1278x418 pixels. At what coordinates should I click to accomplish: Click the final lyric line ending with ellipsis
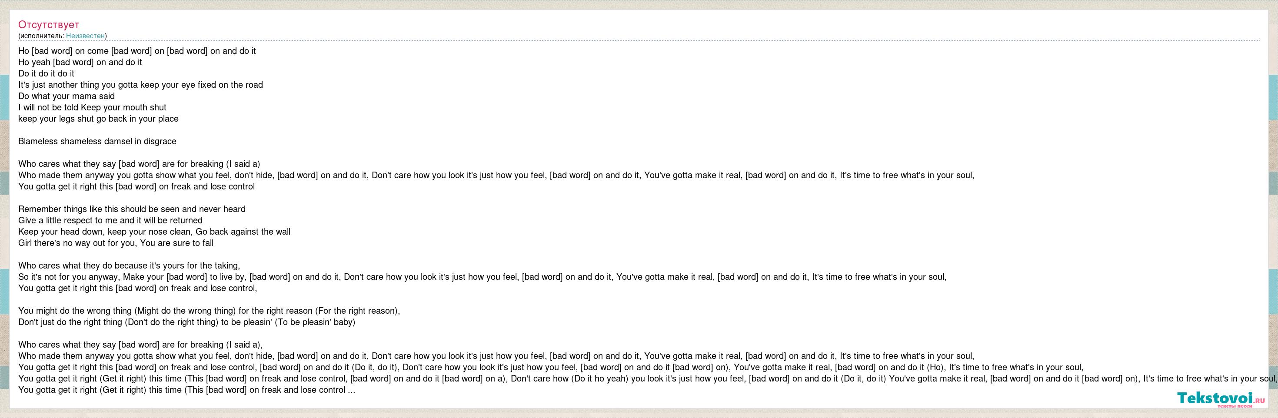[186, 390]
